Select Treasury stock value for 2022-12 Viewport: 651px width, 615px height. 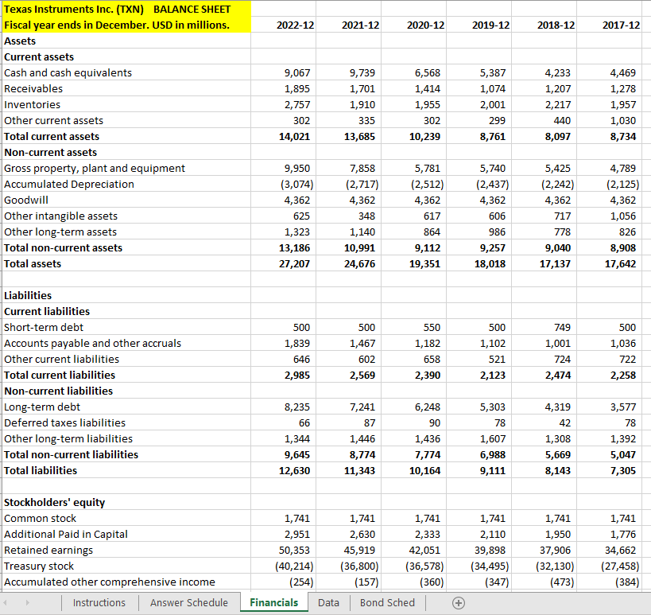(291, 566)
